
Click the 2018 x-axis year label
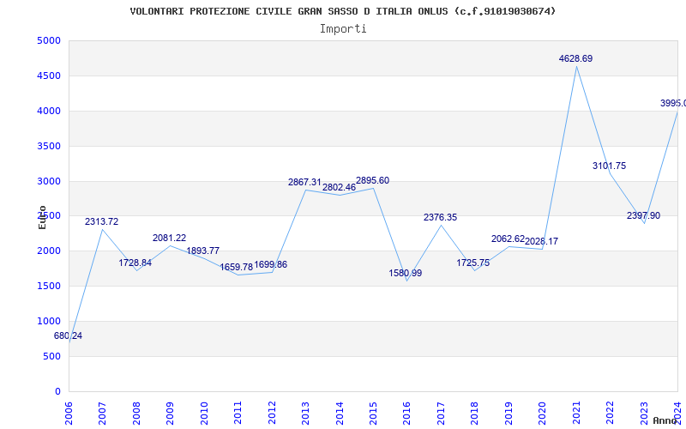475,414
